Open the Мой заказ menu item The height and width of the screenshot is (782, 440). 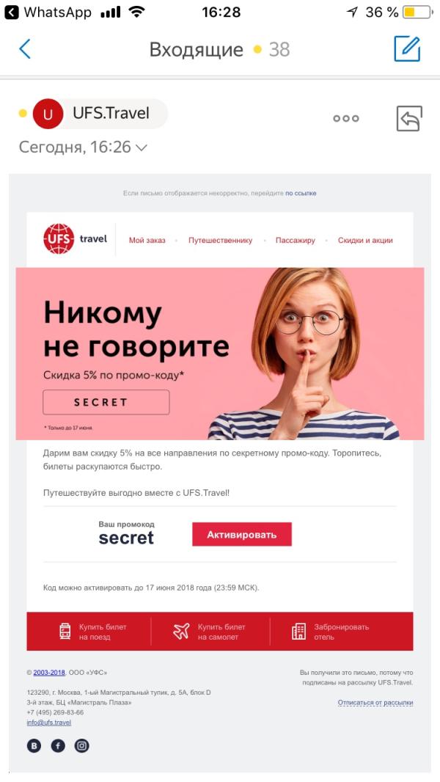(x=147, y=241)
